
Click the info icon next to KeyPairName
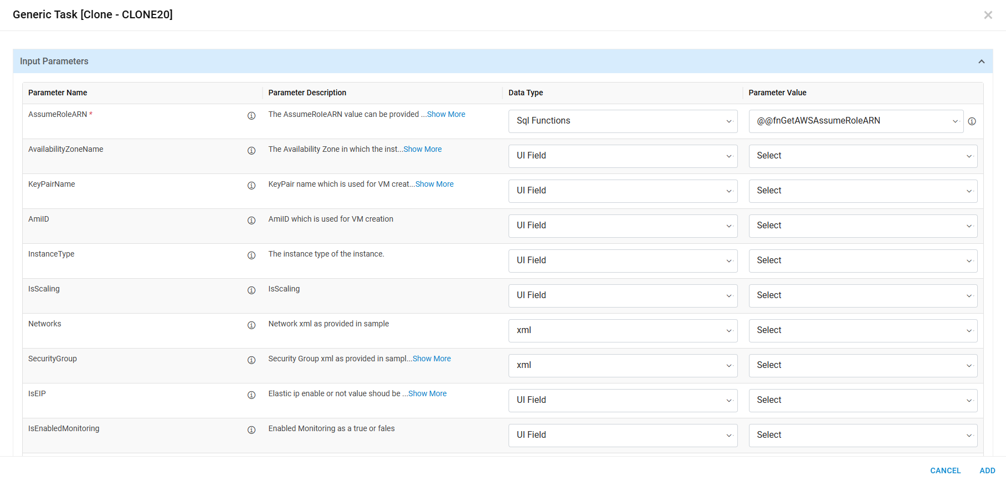click(x=251, y=186)
